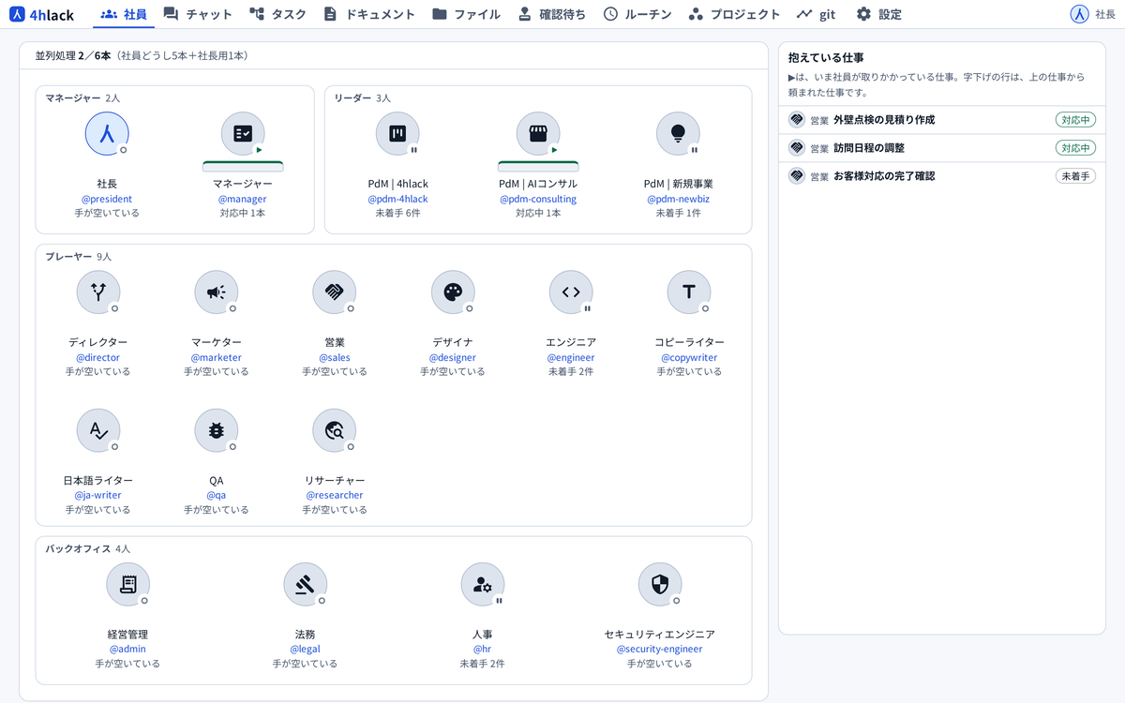Screen dimensions: 1125x703
Task: Open the @pdm-newbiz handle link
Action: pos(679,199)
